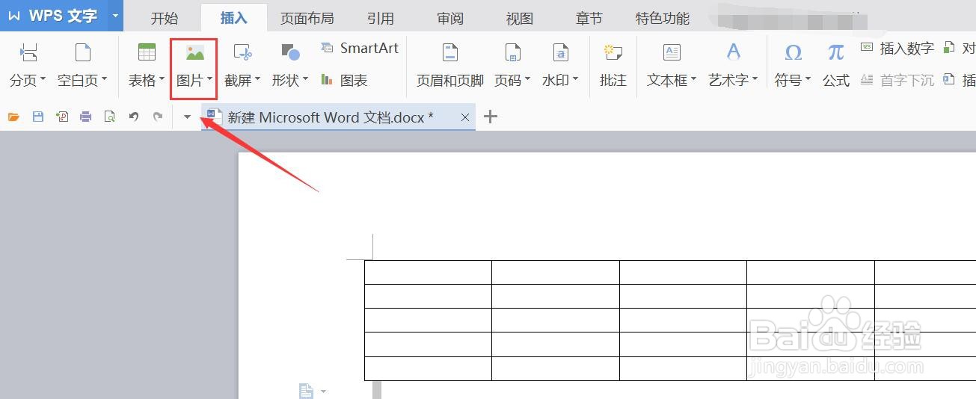Click the table (表格) grid icon
Image resolution: width=976 pixels, height=399 pixels.
(147, 52)
